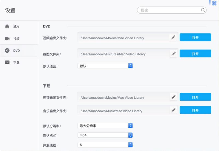Image resolution: width=219 pixels, height=151 pixels.
Task: Click the 音乐输出文件夹 label
Action: tap(55, 111)
